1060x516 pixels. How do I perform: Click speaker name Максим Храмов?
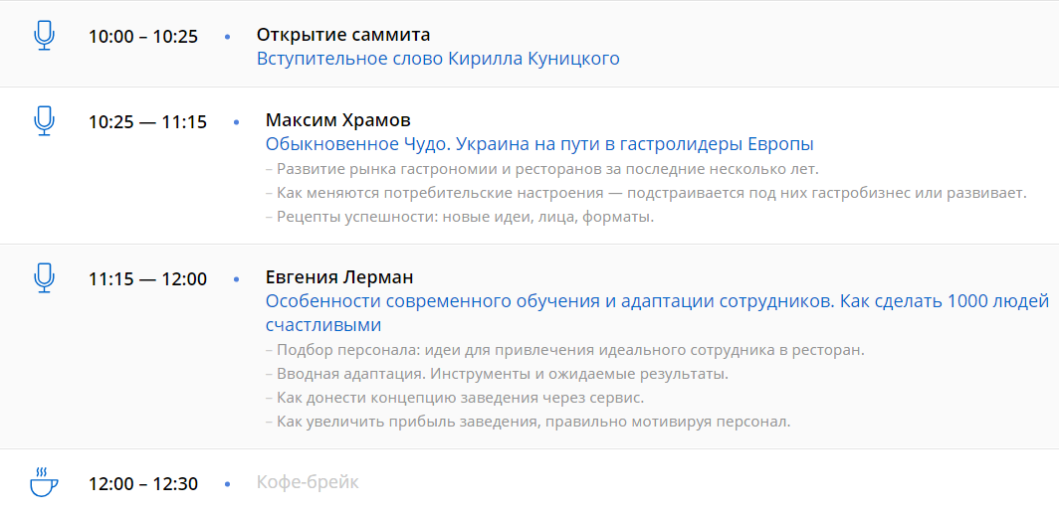tap(338, 120)
